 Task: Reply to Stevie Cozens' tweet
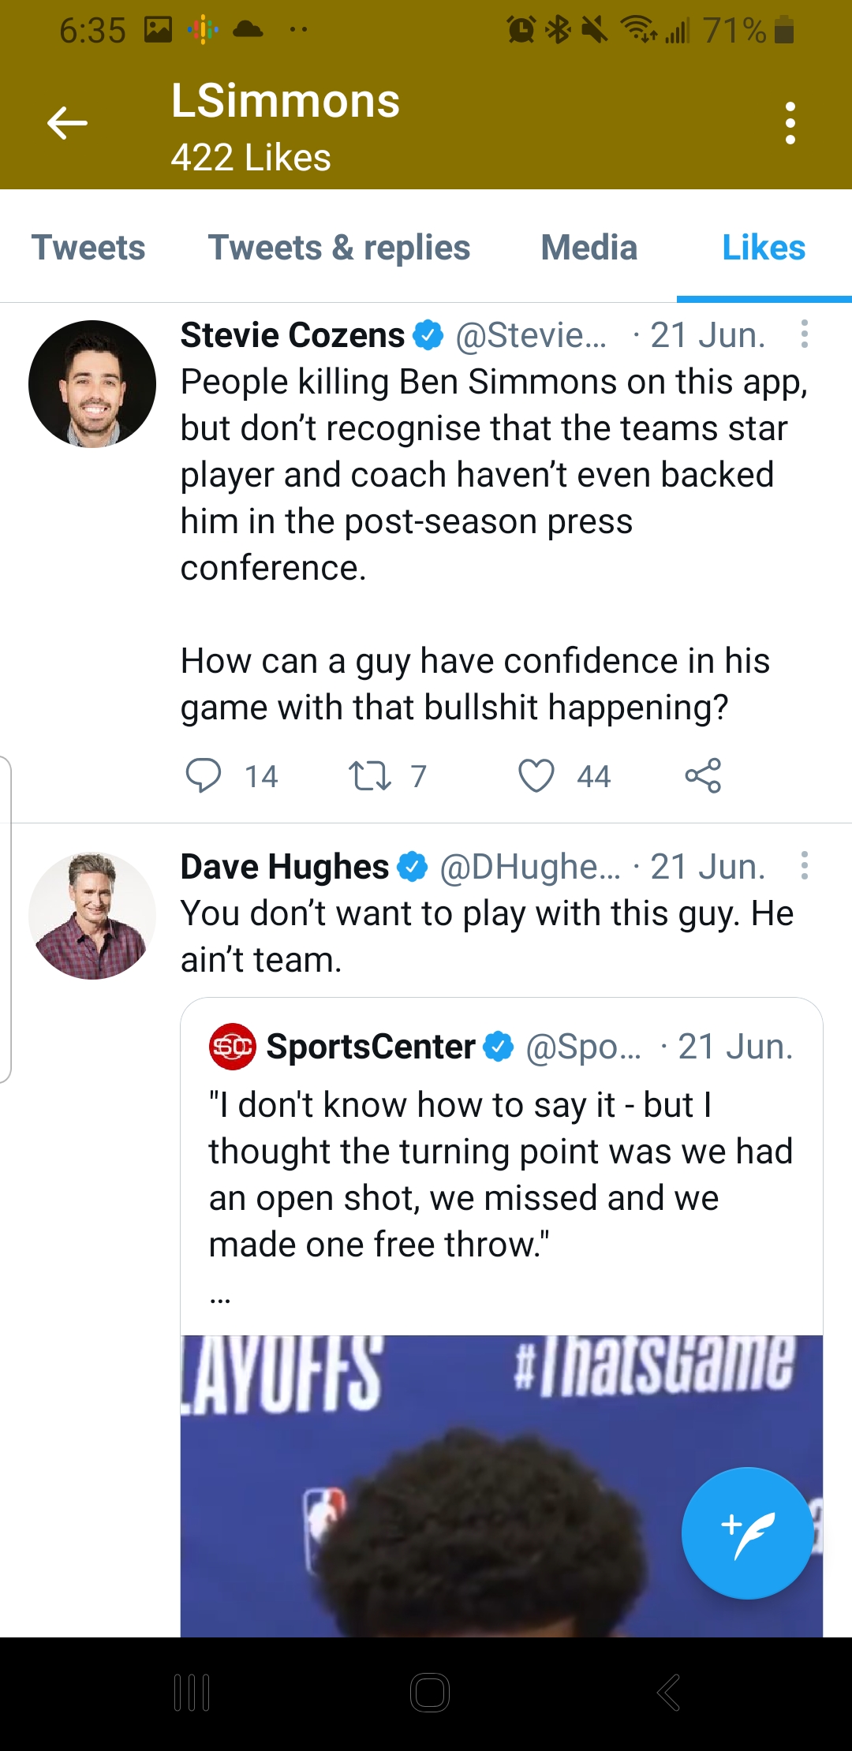(204, 775)
